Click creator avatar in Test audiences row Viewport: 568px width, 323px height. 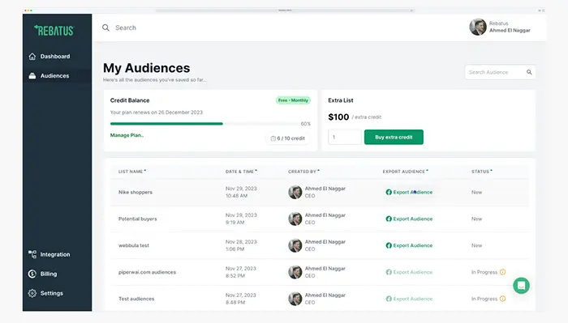(x=295, y=300)
